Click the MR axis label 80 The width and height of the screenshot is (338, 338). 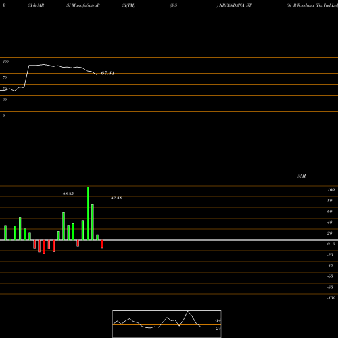330,201
